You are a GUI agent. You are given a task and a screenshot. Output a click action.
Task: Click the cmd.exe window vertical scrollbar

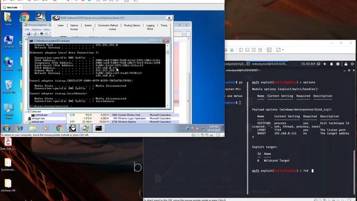pos(167,75)
